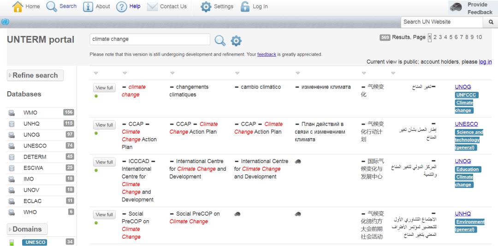Expand the Domains panel
This screenshot has height=246, width=498.
point(27,229)
